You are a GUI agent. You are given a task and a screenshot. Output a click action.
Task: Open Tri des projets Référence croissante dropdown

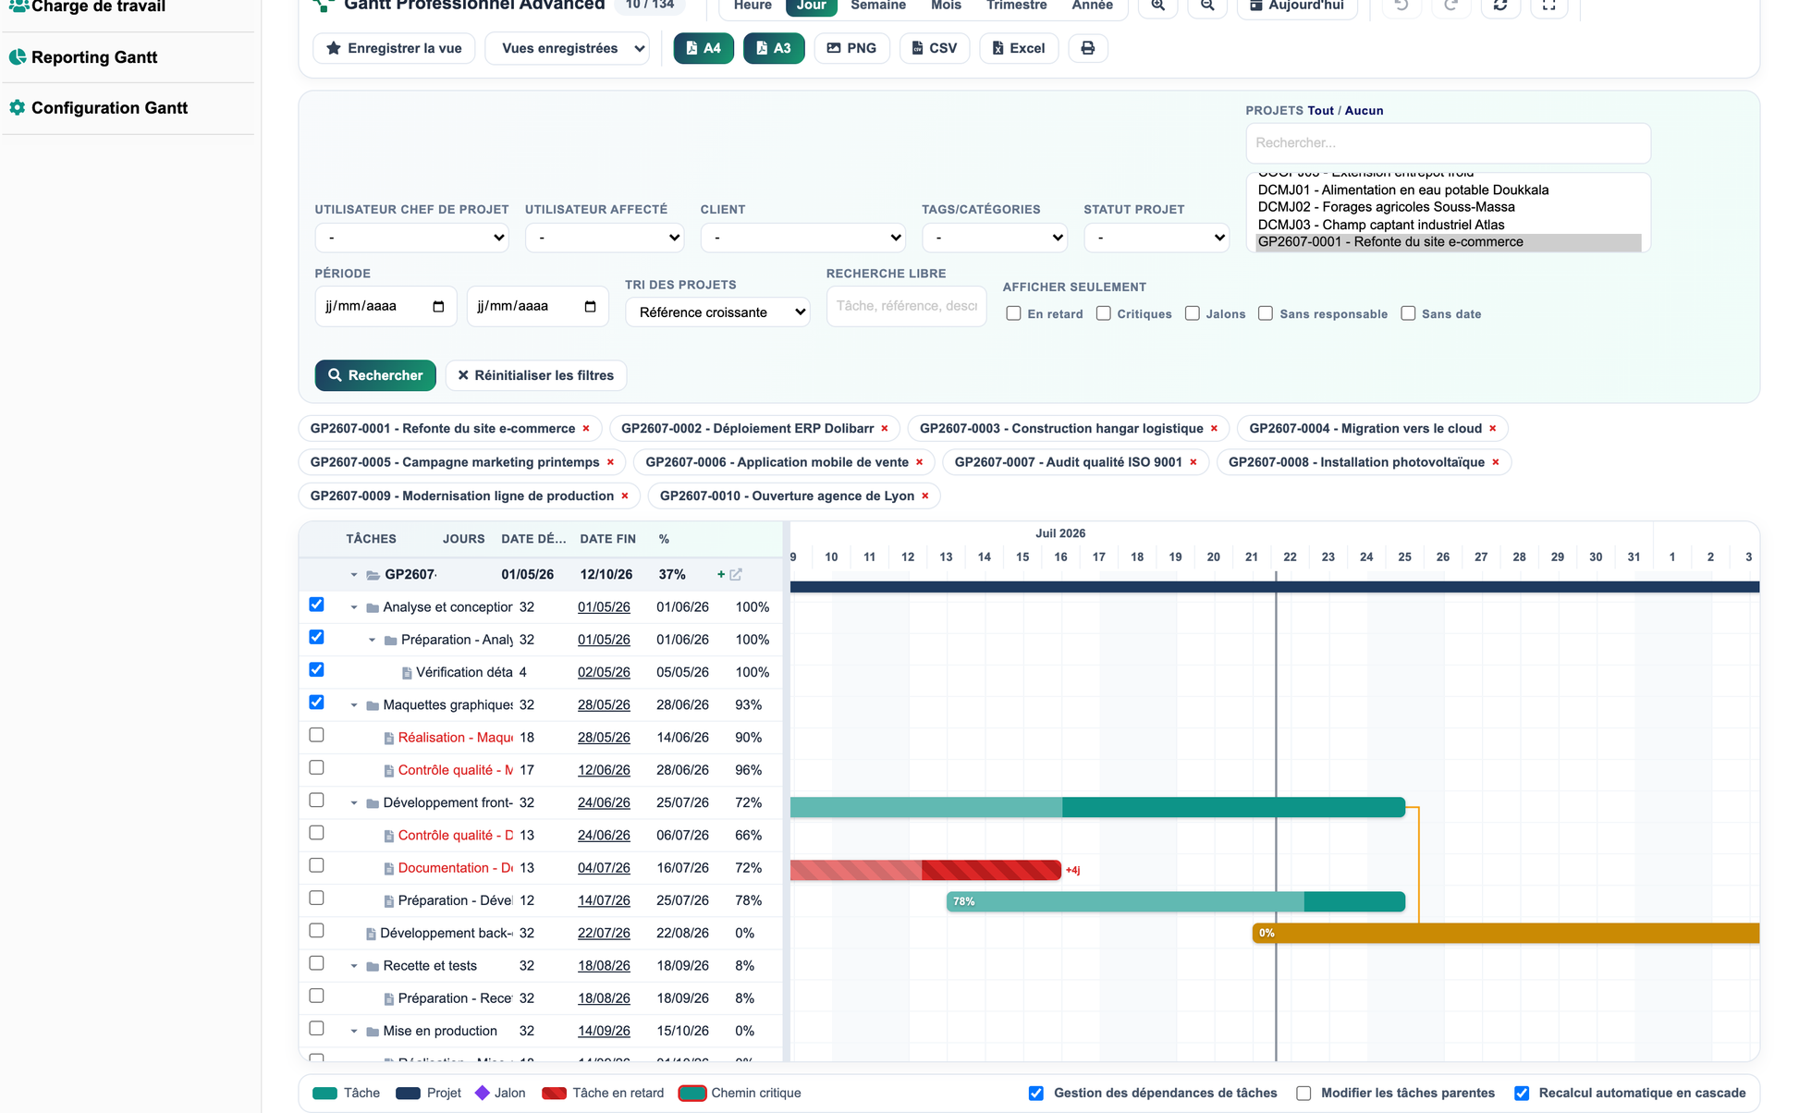click(718, 312)
